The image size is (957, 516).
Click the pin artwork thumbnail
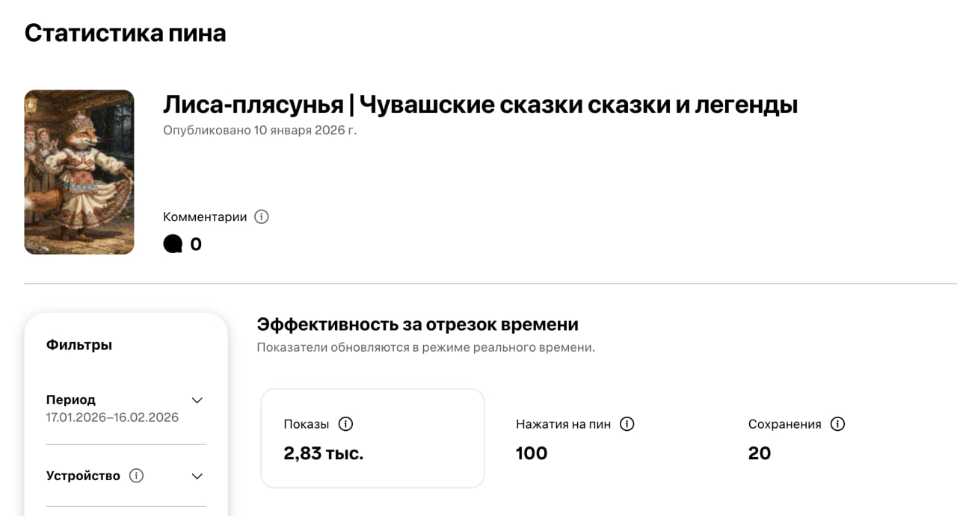79,172
